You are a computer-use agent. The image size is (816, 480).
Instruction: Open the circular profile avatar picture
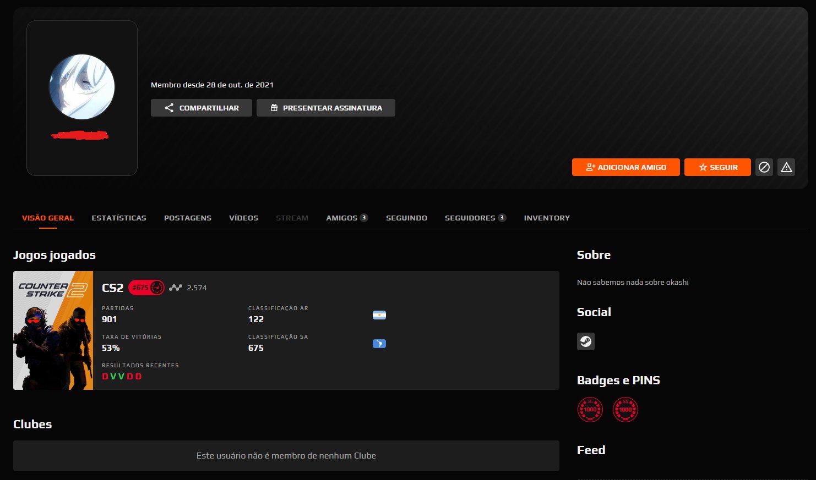[81, 86]
